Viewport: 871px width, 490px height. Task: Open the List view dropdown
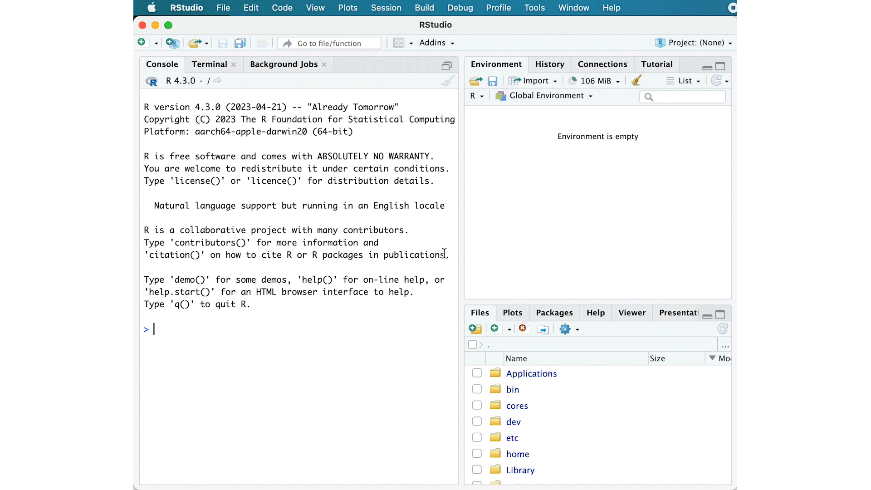[x=683, y=81]
